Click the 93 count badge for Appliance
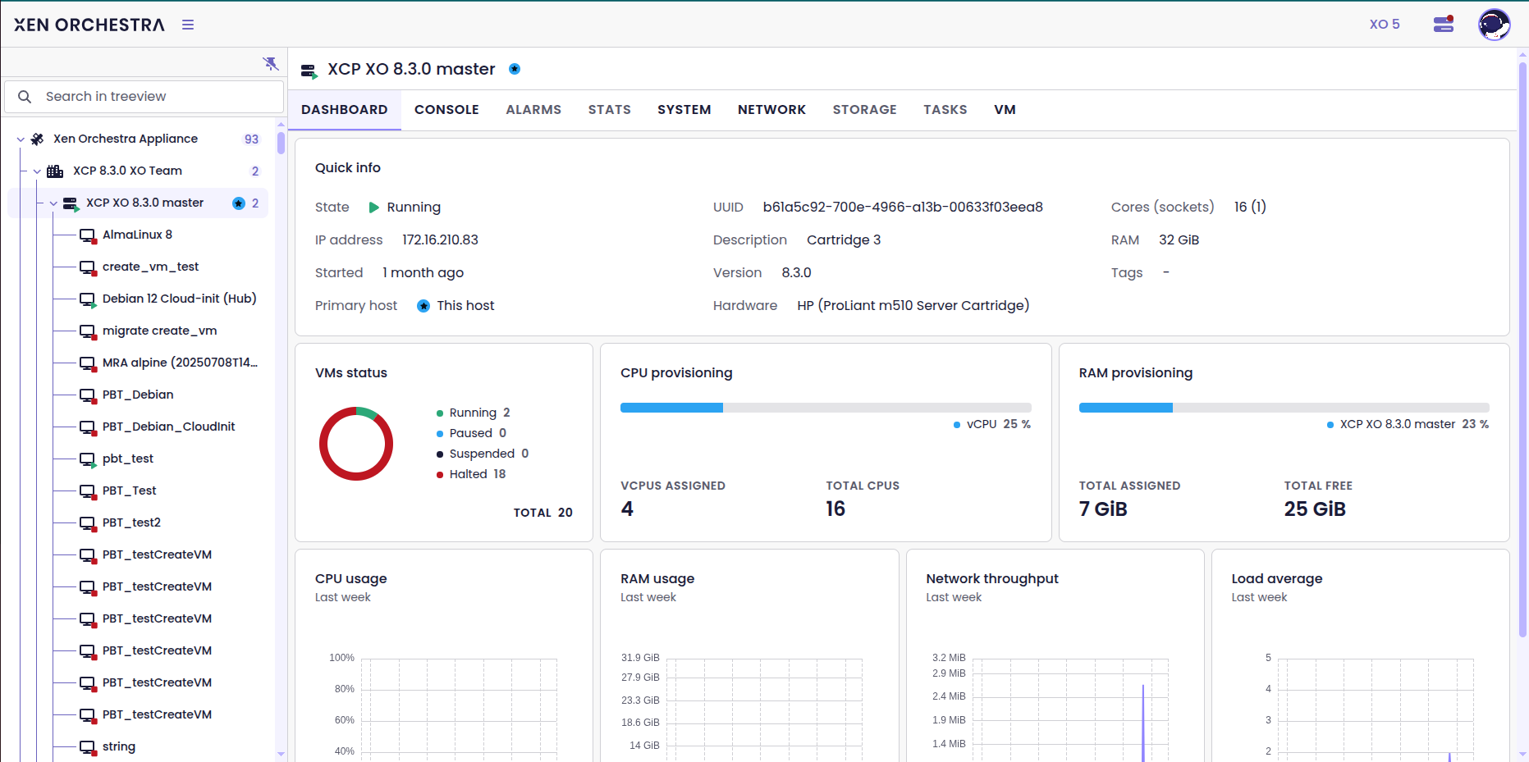 point(251,139)
